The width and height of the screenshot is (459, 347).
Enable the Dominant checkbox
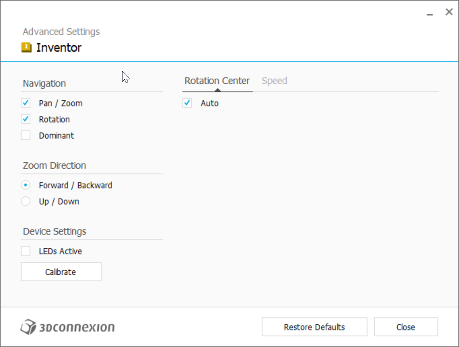tap(26, 135)
